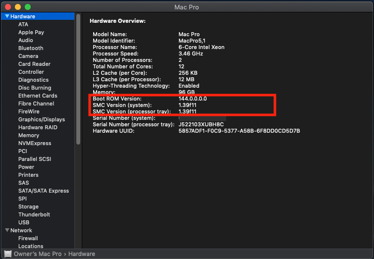Open the PCI section

23,151
